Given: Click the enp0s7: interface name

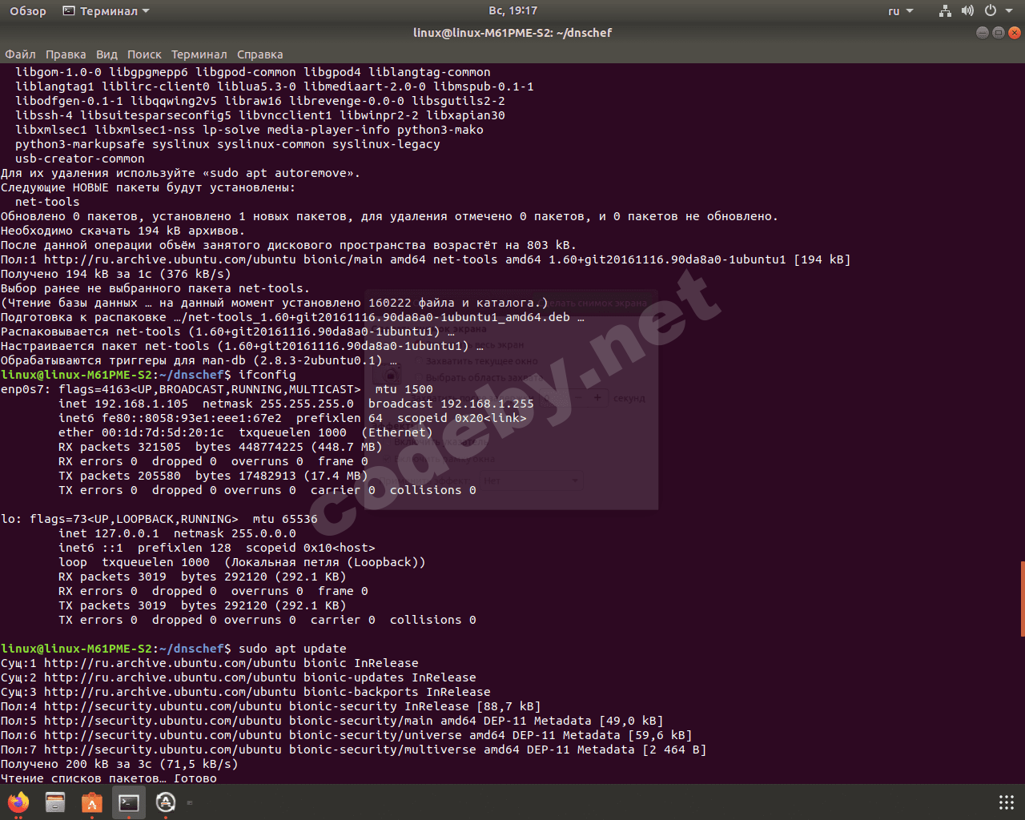Looking at the screenshot, I should 26,389.
